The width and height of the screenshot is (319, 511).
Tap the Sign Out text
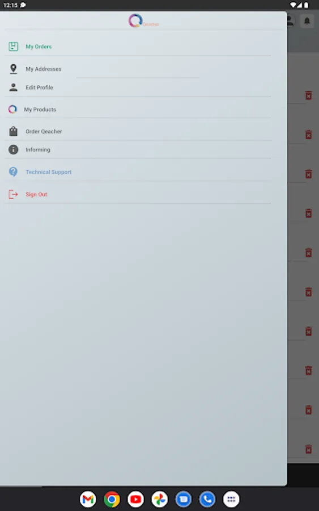point(36,194)
